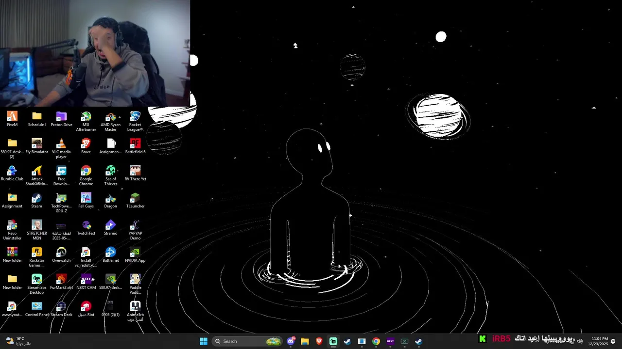Open NZXT app in the taskbar

coord(390,341)
